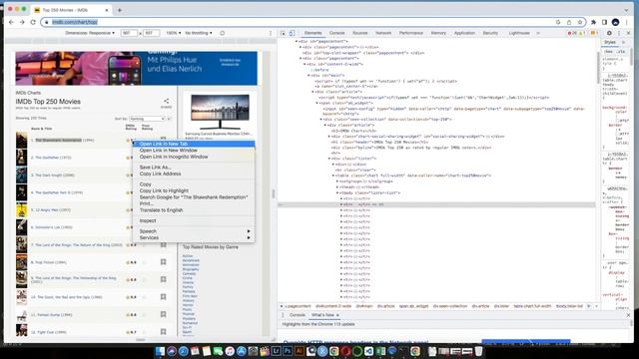Choose Save Link As from context menu

194,168
